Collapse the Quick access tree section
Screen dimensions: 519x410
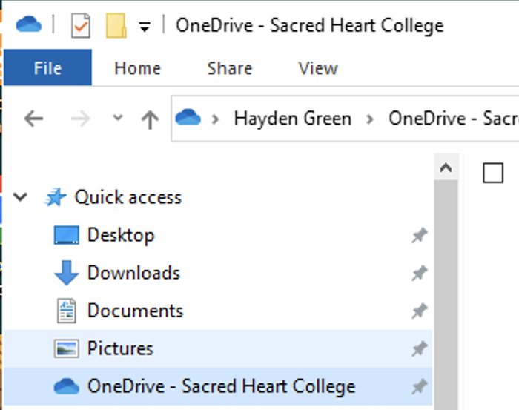click(21, 197)
